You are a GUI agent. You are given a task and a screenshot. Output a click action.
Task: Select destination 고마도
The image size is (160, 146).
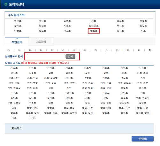pos(14,93)
